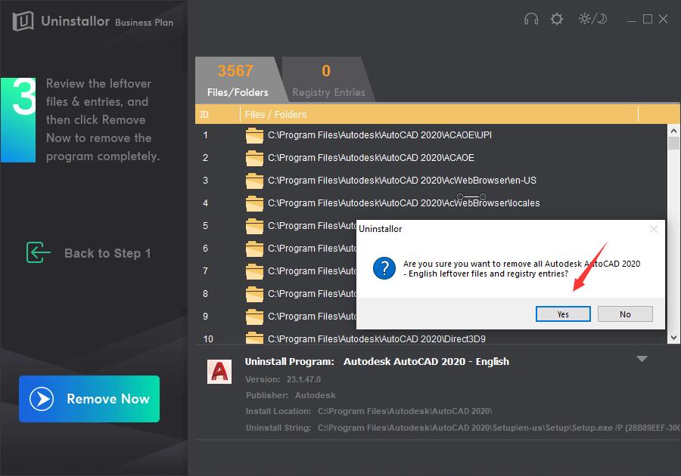The width and height of the screenshot is (681, 476).
Task: Click folder icon for Direct3D9 row
Action: pos(254,338)
